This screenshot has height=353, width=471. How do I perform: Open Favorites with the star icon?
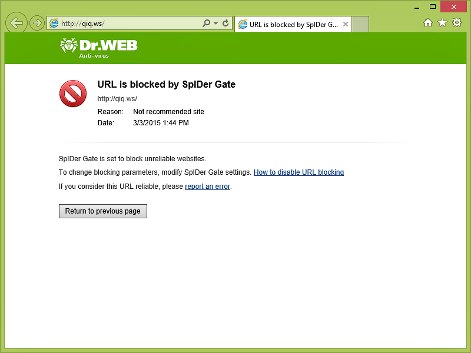point(443,22)
